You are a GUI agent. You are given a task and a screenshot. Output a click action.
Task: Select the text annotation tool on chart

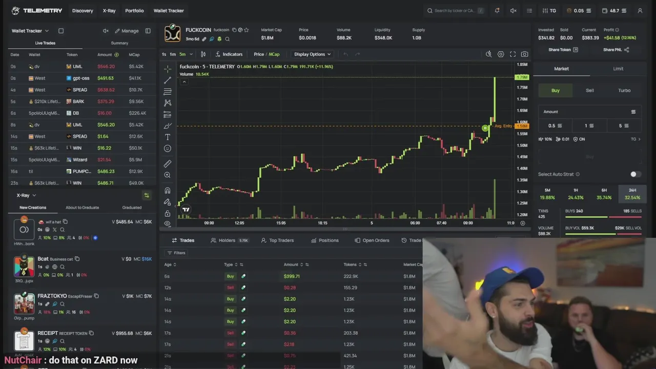click(x=168, y=137)
